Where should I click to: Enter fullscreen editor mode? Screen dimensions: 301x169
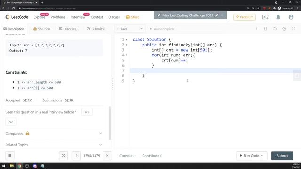pyautogui.click(x=293, y=29)
